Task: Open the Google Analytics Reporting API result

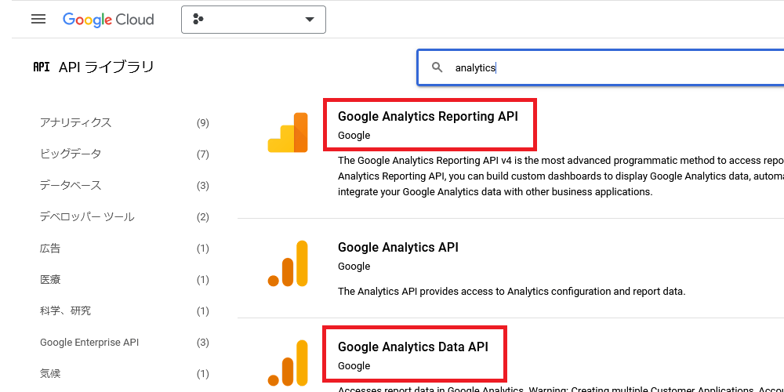Action: click(428, 117)
